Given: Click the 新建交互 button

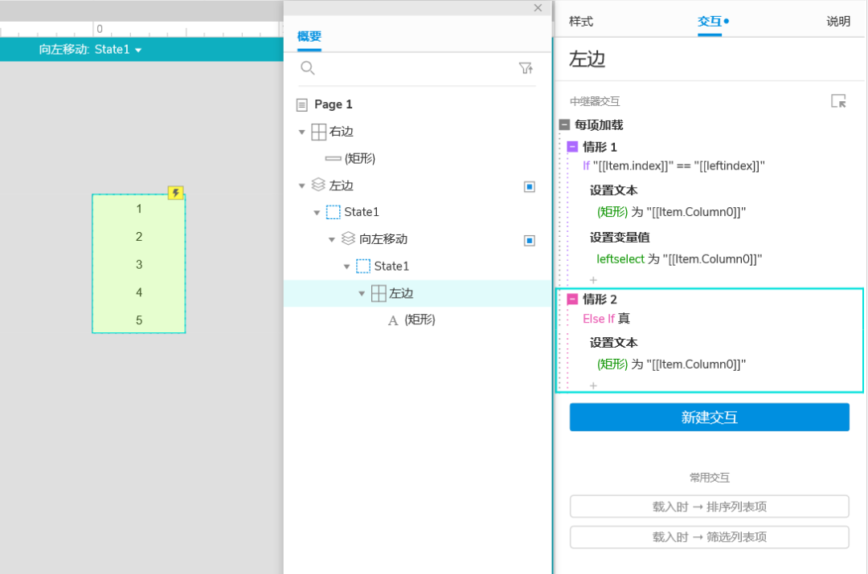Looking at the screenshot, I should click(709, 417).
